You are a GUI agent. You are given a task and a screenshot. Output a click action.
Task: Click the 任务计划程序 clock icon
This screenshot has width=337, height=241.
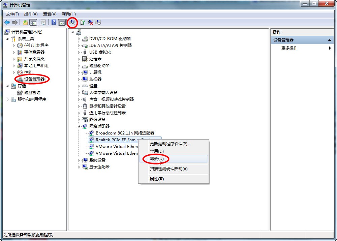pyautogui.click(x=20, y=46)
